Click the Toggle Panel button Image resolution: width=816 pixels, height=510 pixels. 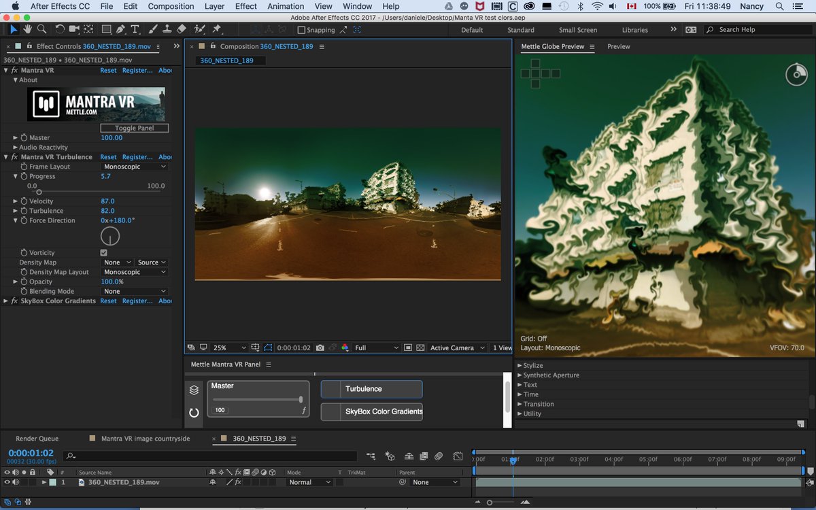[134, 128]
